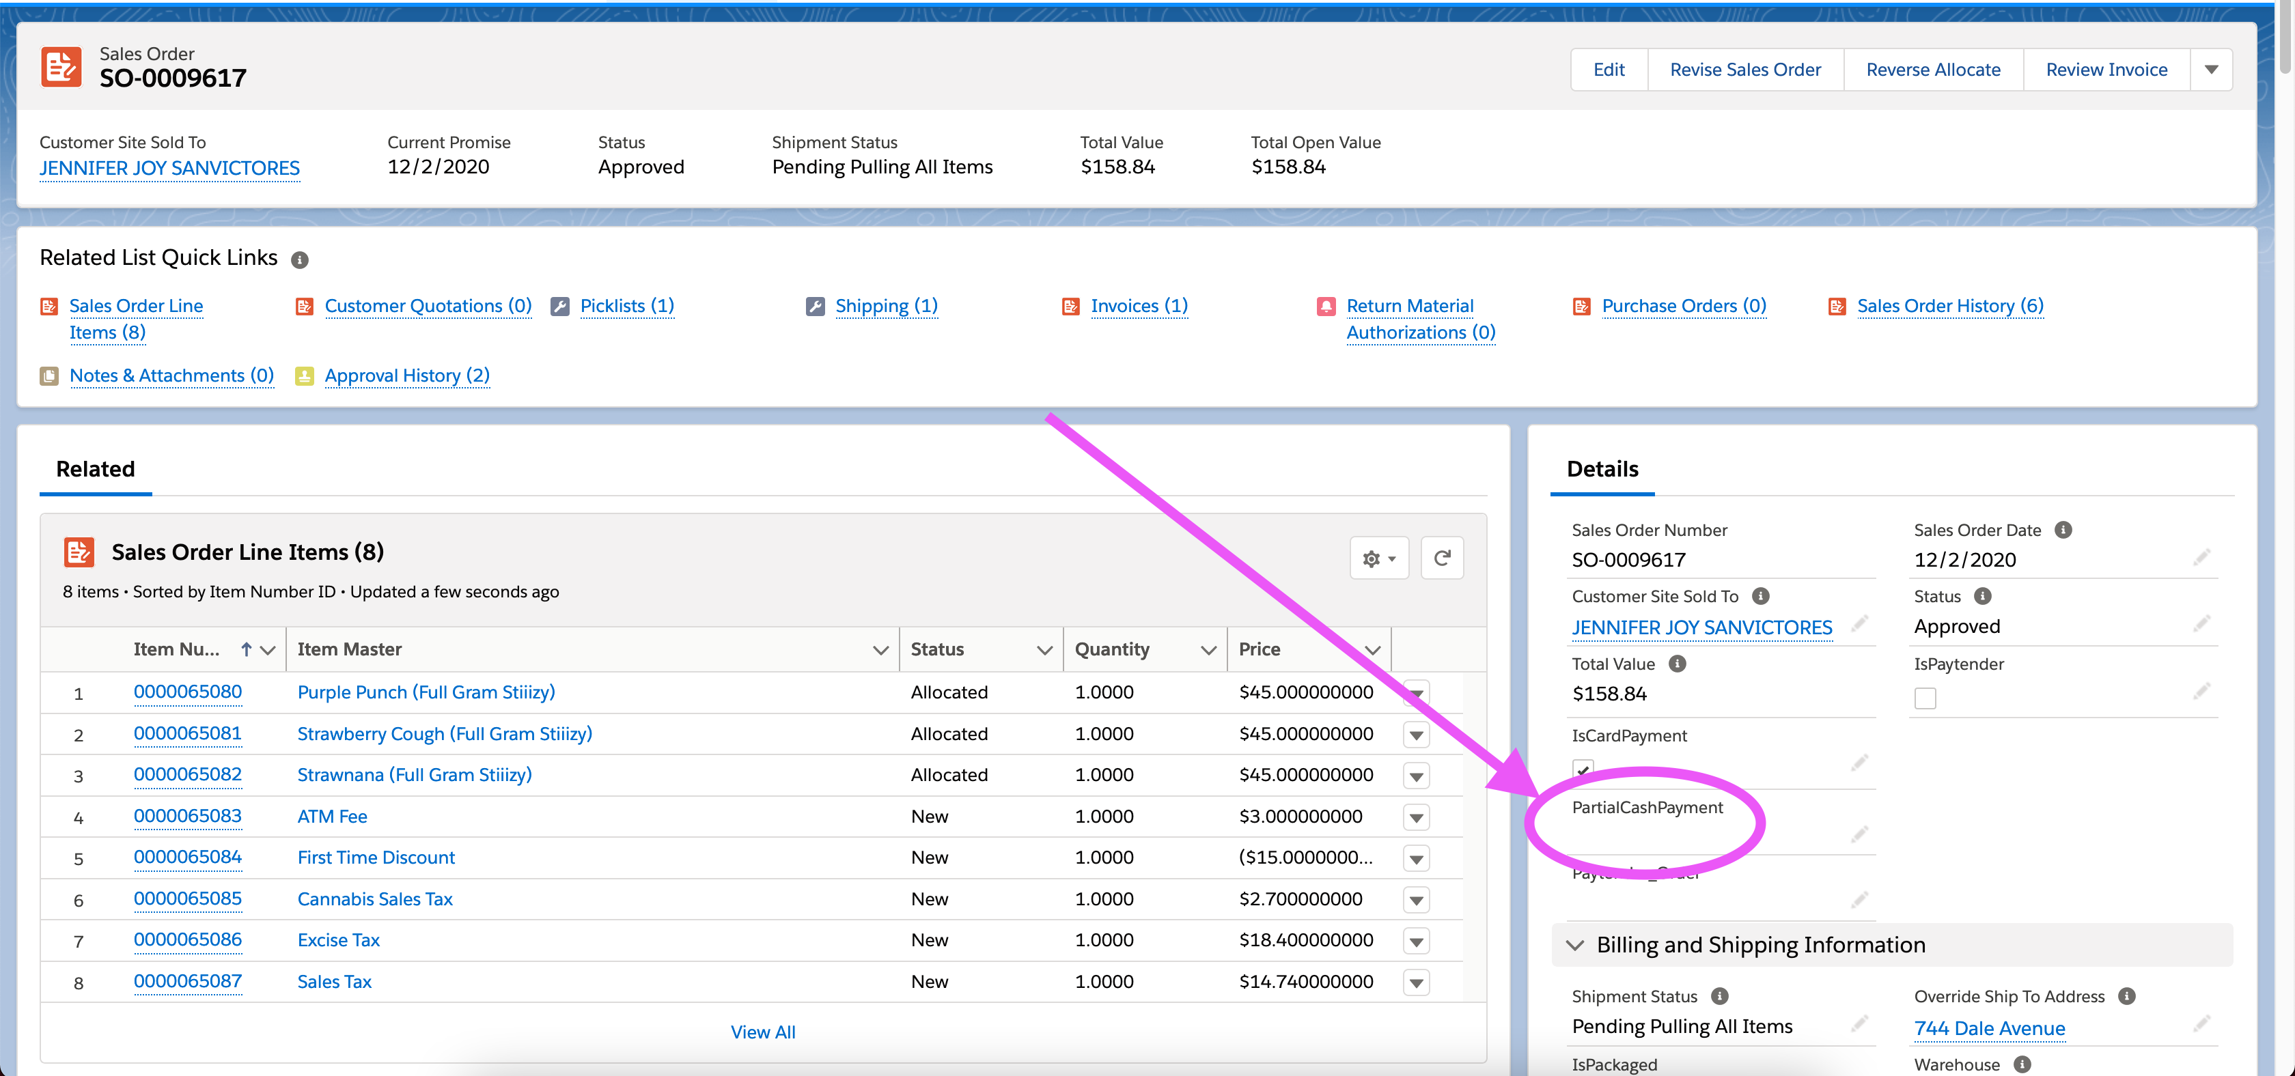The image size is (2295, 1076).
Task: Click the info icon next to Customer Site Sold To
Action: (x=1762, y=596)
